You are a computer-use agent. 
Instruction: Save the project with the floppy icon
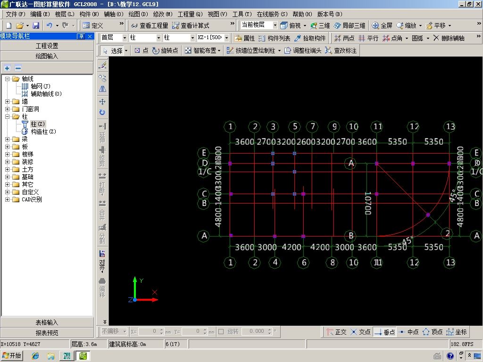point(36,25)
